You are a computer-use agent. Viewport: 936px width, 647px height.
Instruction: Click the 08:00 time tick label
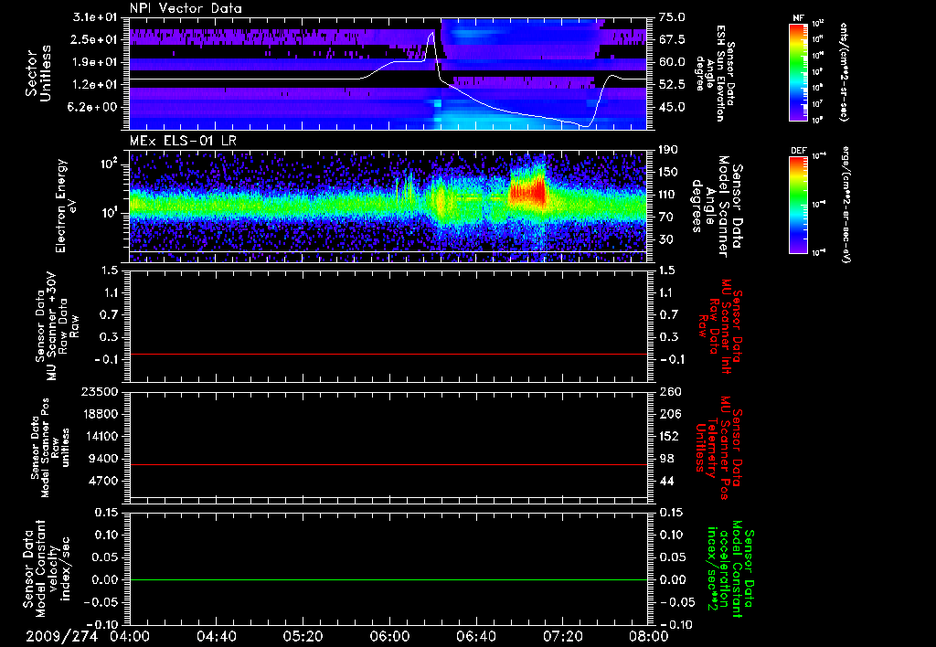pyautogui.click(x=649, y=637)
